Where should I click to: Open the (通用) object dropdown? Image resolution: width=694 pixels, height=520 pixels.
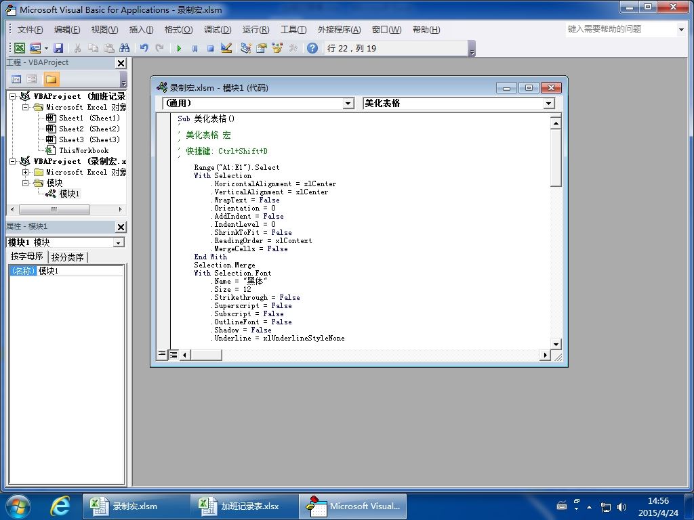pyautogui.click(x=348, y=104)
